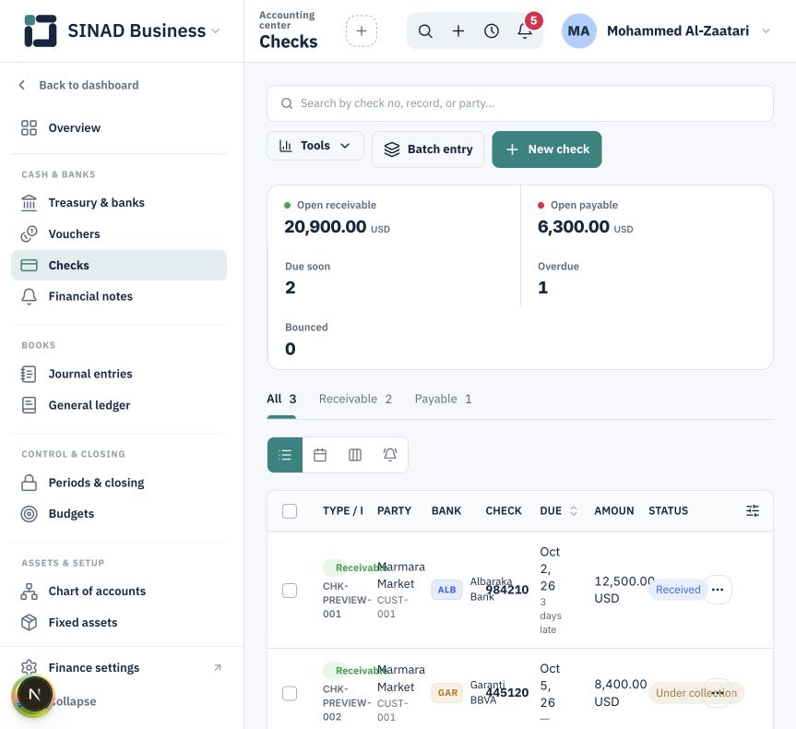Open the recent history clock icon

point(492,31)
